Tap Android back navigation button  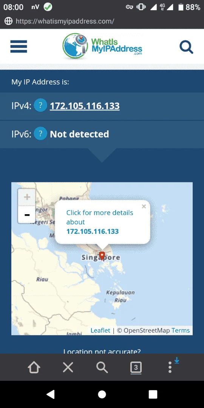click(x=51, y=394)
